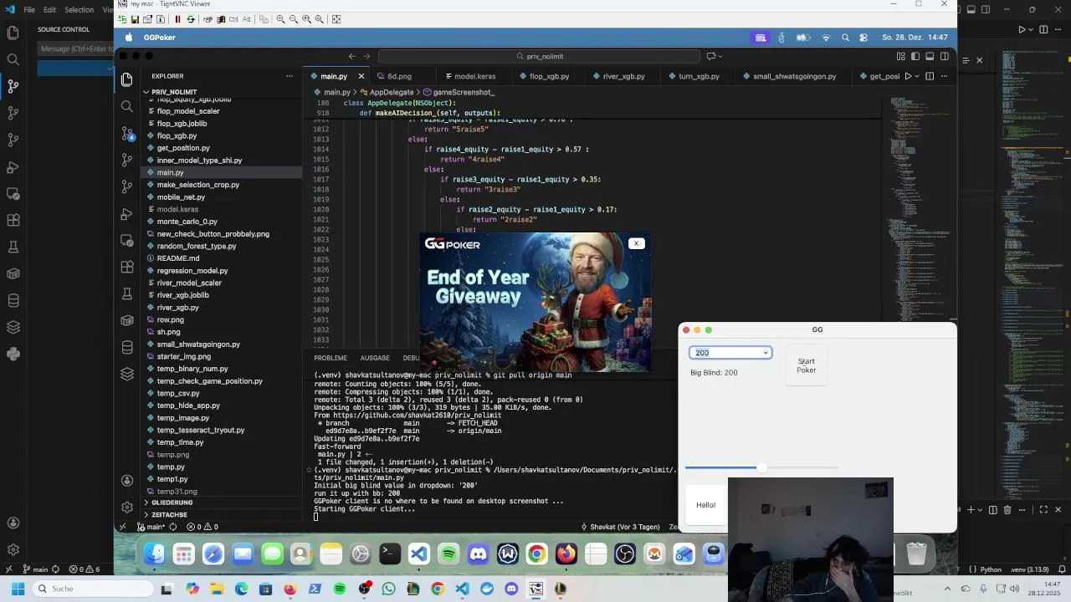Toggle bottom panel in remote VS Code
This screenshot has width=1071, height=602.
pyautogui.click(x=930, y=56)
